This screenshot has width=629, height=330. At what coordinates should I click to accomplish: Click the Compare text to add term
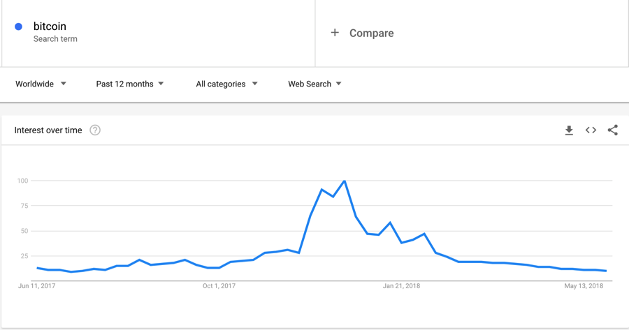(371, 33)
